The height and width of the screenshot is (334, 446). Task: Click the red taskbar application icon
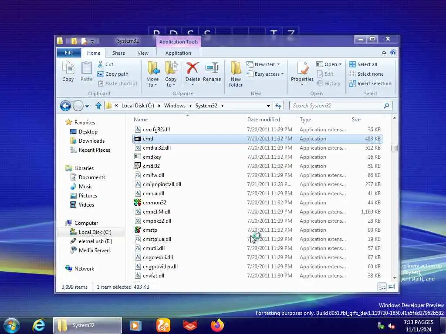[x=190, y=325]
